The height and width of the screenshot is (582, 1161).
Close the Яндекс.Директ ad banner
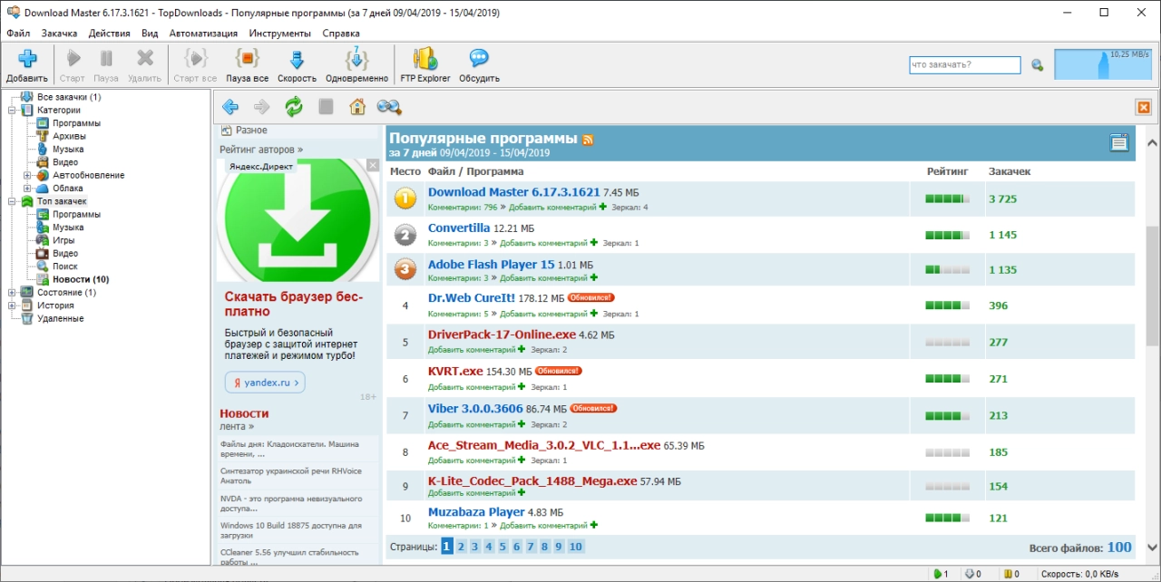point(373,165)
